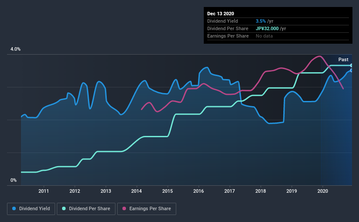Click the 2011 x-axis label

[43, 191]
